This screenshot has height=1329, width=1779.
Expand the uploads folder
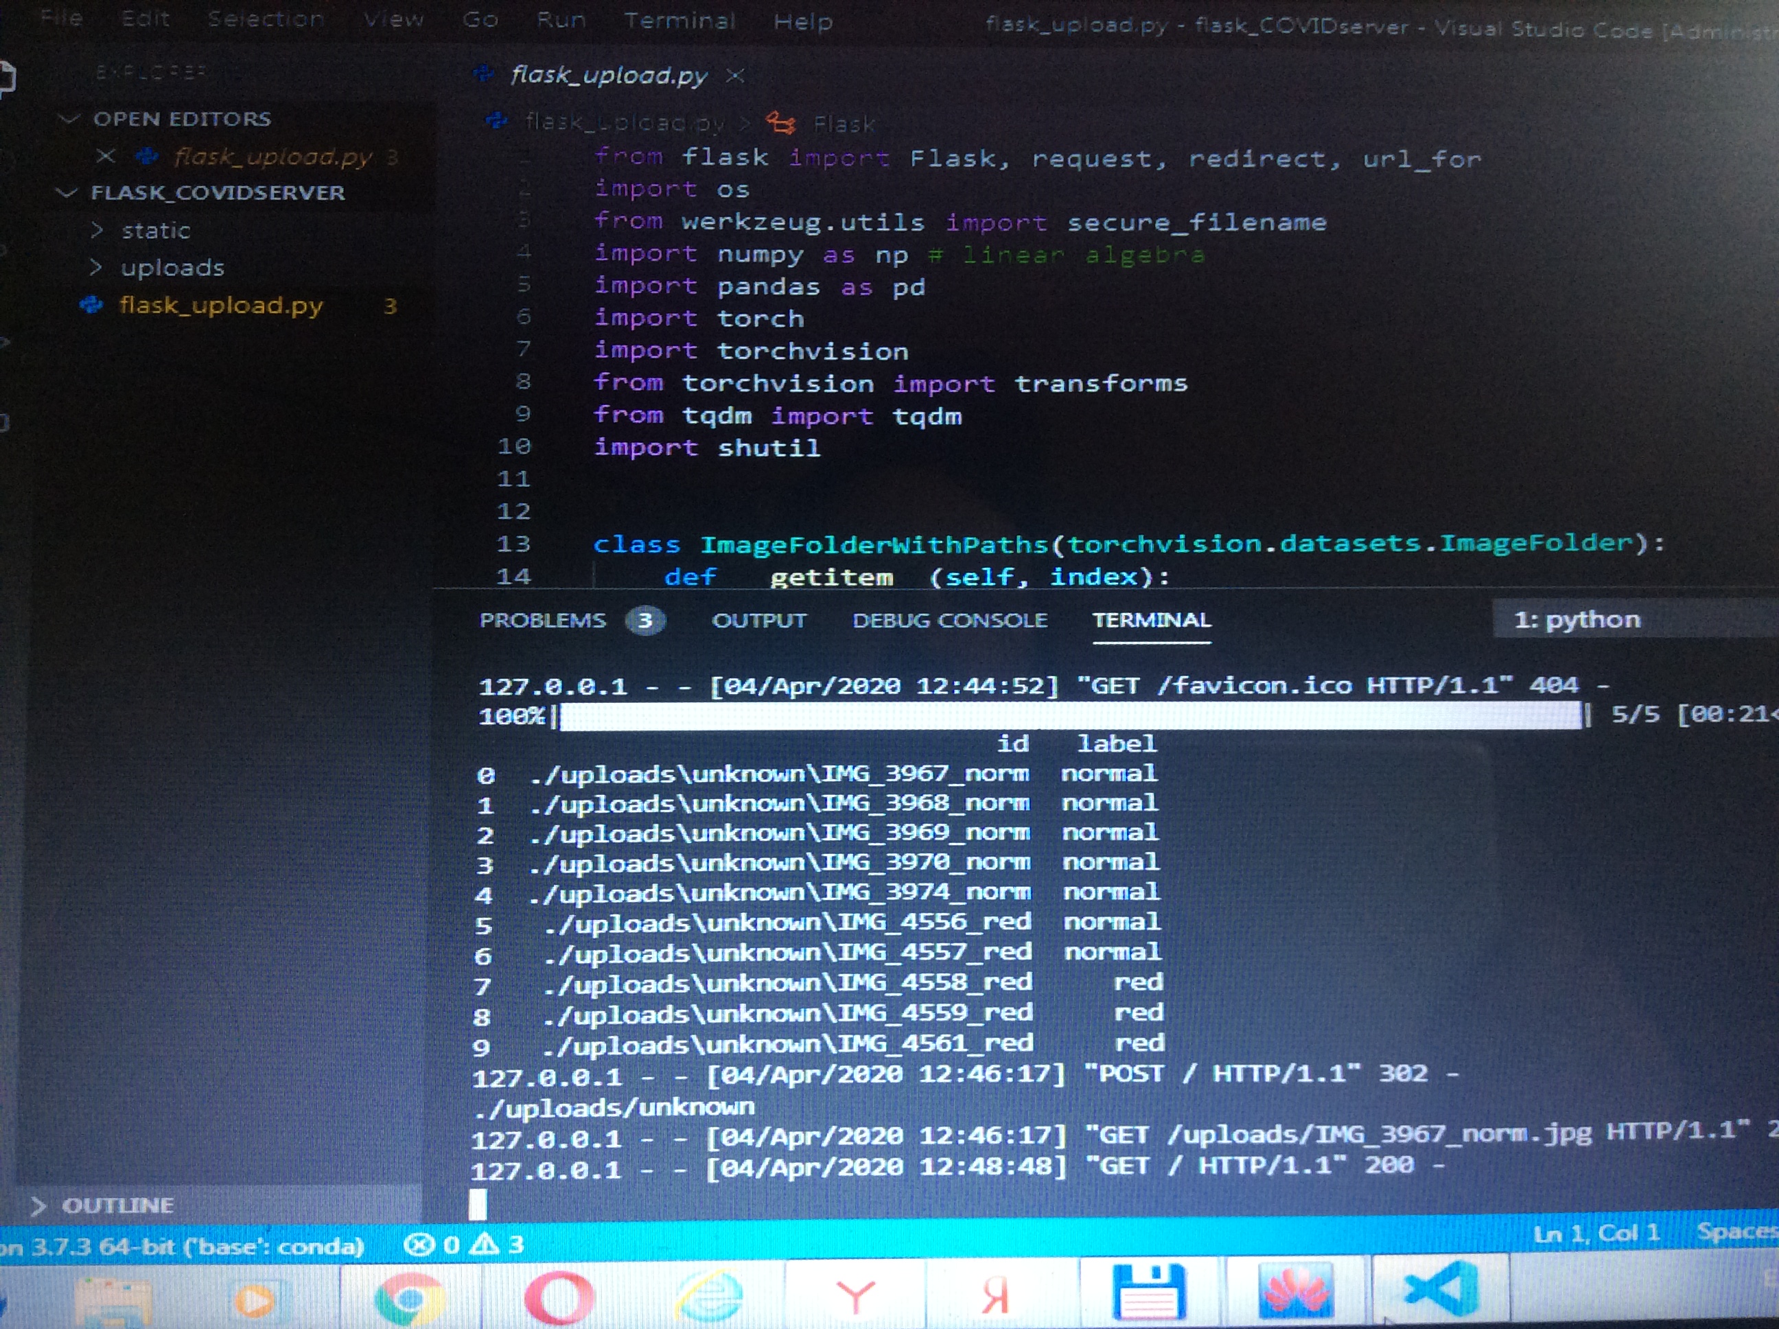tap(172, 268)
